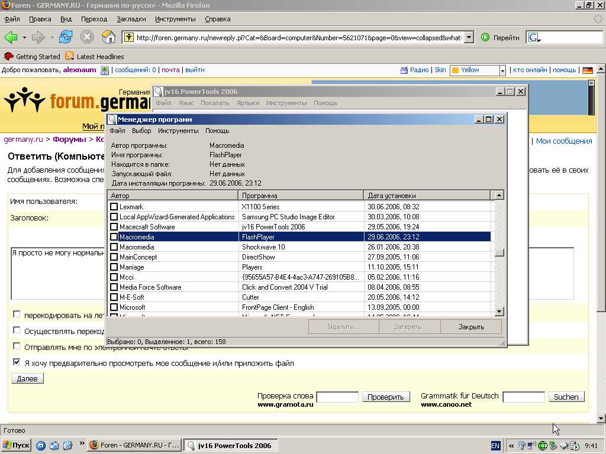Click Grammatik für Deutsch input field
Screen dimensions: 606x454
pos(524,397)
